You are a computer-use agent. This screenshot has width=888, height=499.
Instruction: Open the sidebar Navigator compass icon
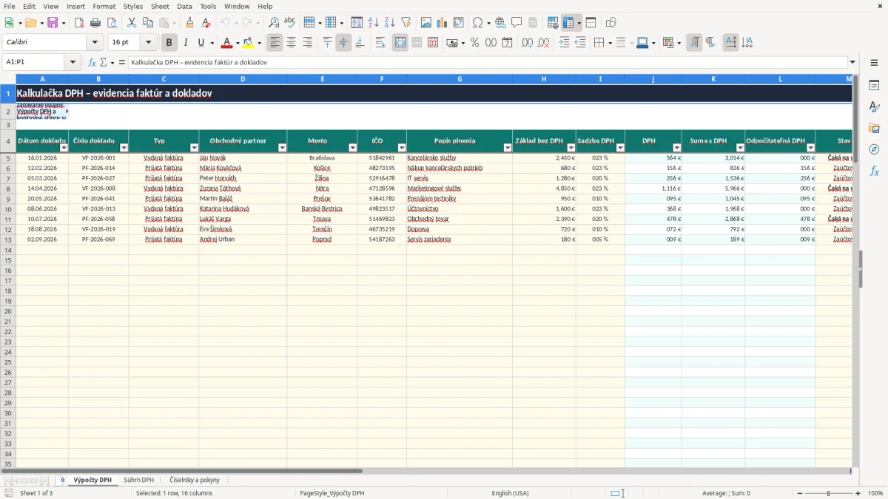pyautogui.click(x=875, y=149)
